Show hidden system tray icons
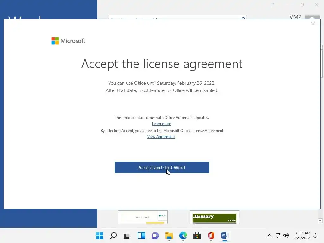The height and width of the screenshot is (243, 324). pos(270,235)
